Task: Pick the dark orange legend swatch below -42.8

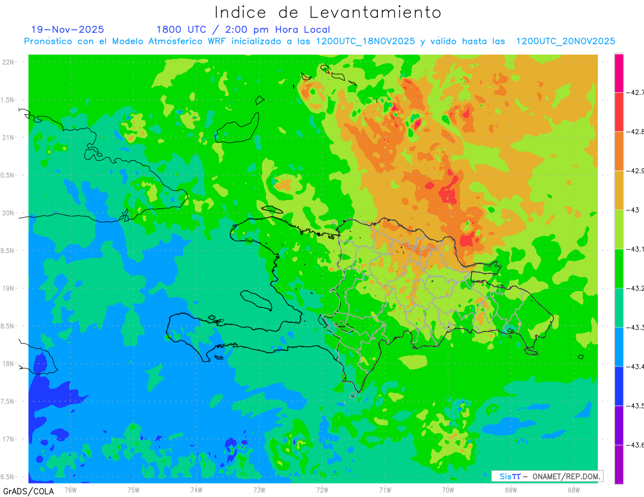Action: 619,151
